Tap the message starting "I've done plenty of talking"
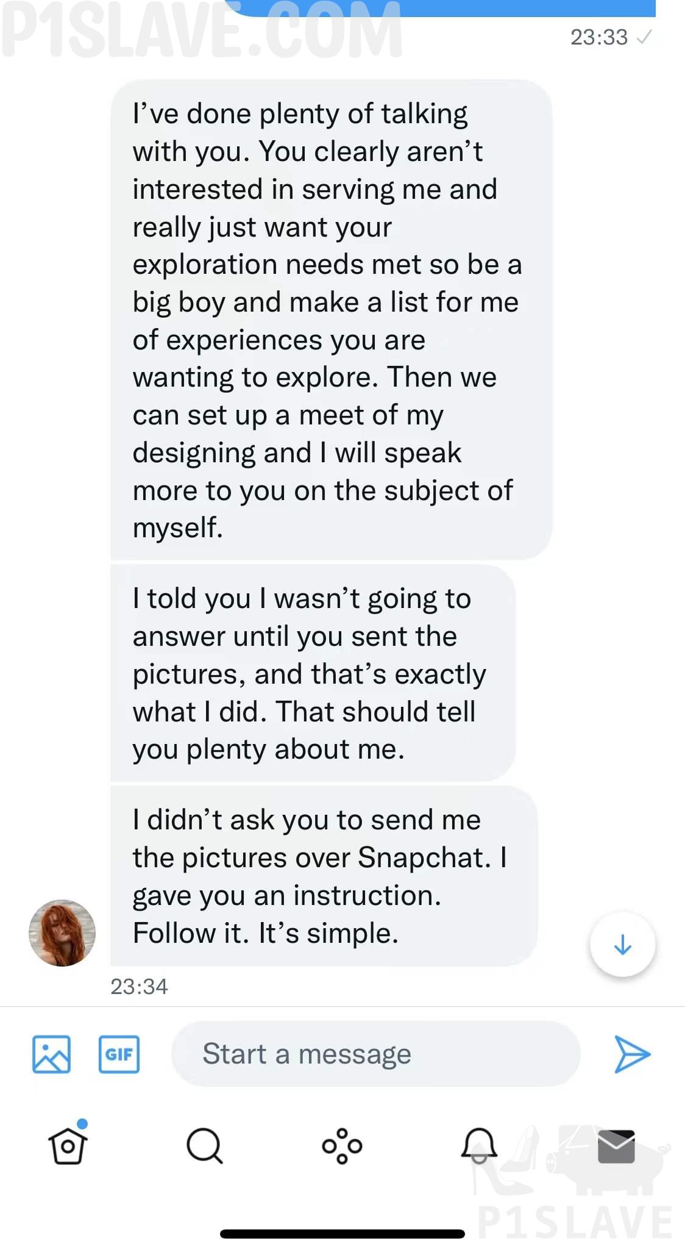685x1252 pixels. [331, 320]
